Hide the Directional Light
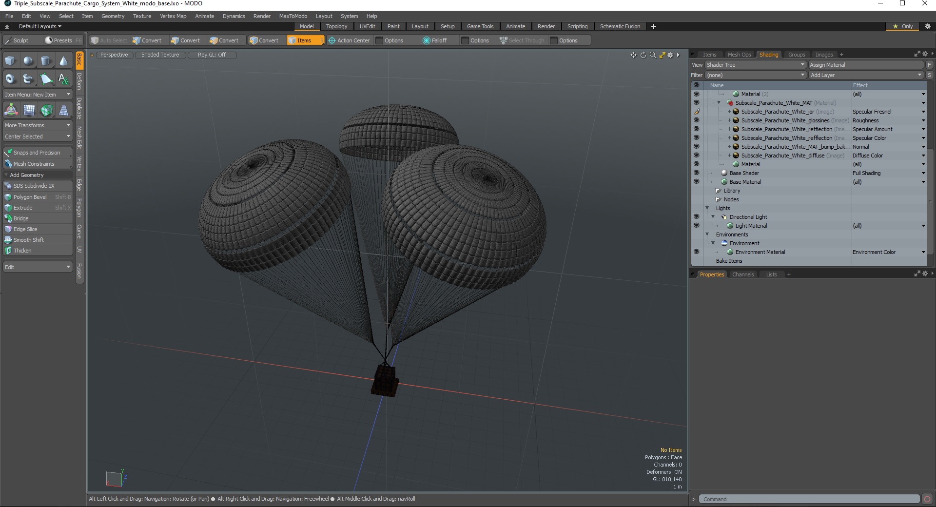Screen dimensions: 936x507 click(696, 217)
